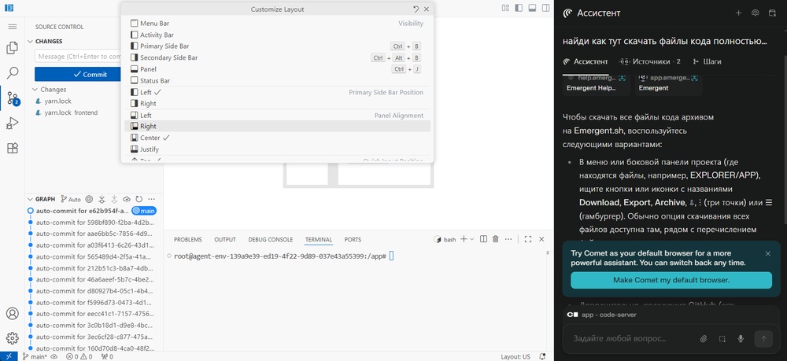Viewport: 787px width, 361px height.
Task: Click the commit message input field
Action: (78, 57)
